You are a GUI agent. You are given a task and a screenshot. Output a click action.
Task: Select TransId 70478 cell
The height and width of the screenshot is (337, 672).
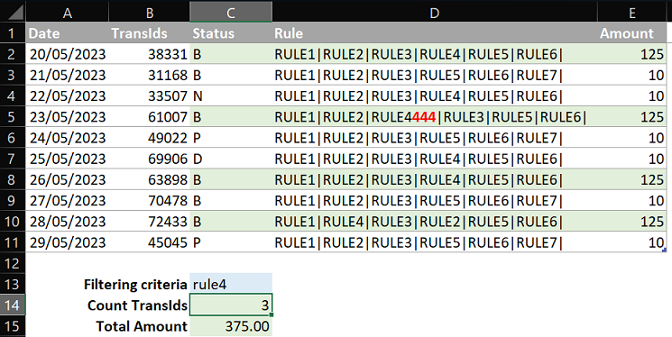[149, 200]
